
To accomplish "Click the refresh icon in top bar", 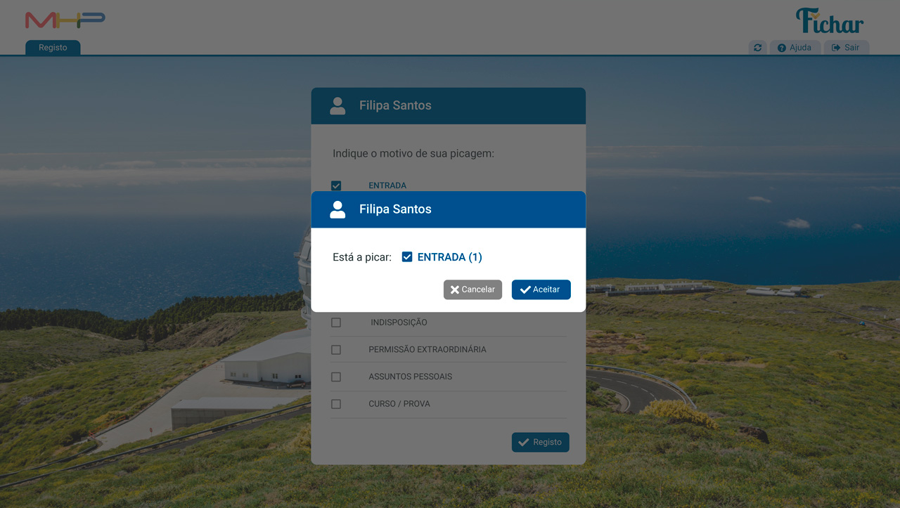I will tap(757, 48).
